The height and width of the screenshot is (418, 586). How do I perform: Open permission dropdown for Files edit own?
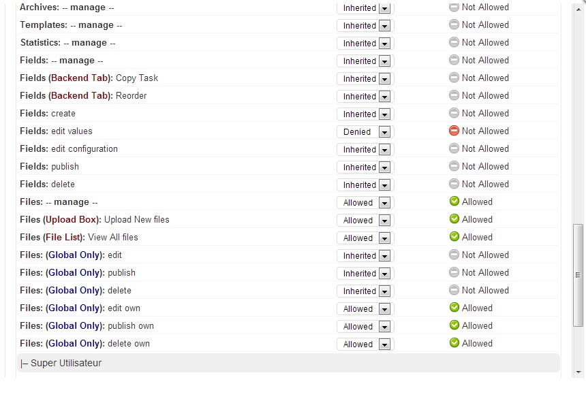pos(365,308)
